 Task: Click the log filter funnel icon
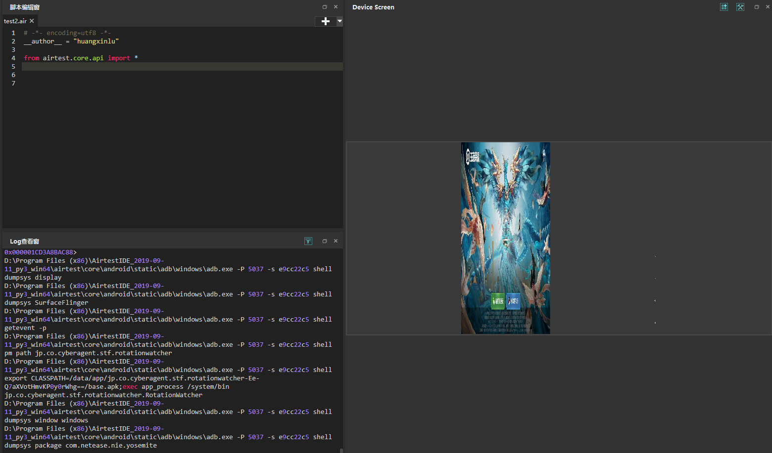pyautogui.click(x=308, y=241)
